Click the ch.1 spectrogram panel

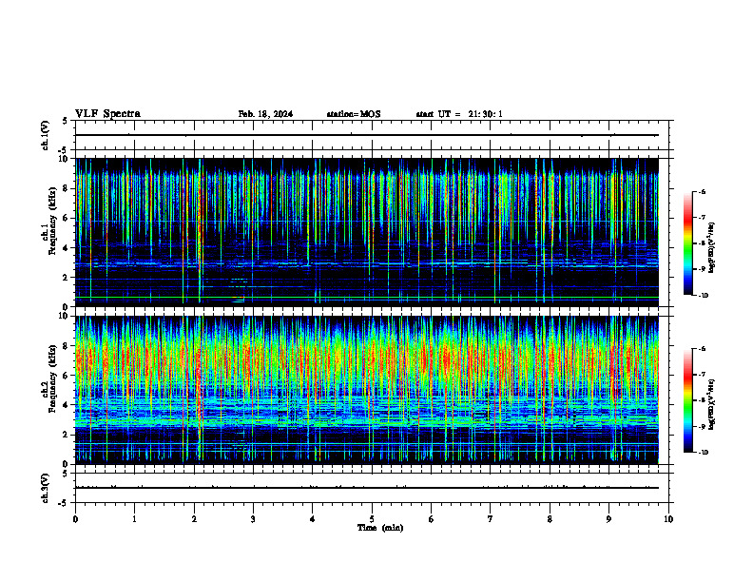tap(367, 232)
